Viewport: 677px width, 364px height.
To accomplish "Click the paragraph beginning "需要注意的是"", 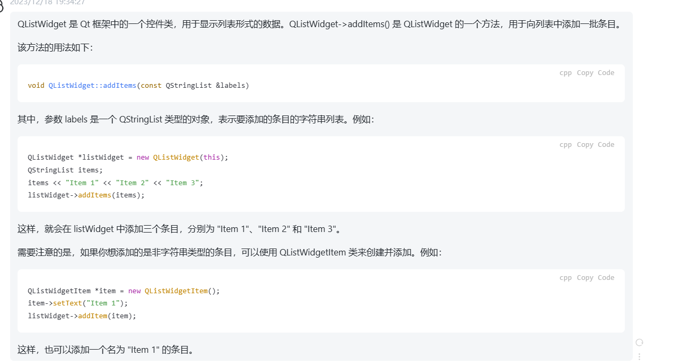I will point(230,252).
